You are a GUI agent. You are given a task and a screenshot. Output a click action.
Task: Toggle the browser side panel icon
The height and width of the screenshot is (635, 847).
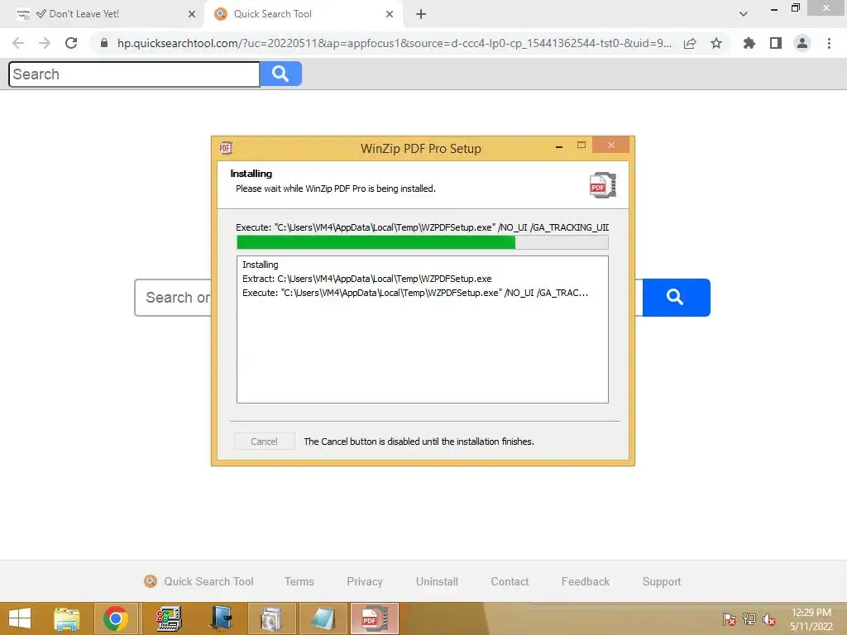[x=776, y=43]
